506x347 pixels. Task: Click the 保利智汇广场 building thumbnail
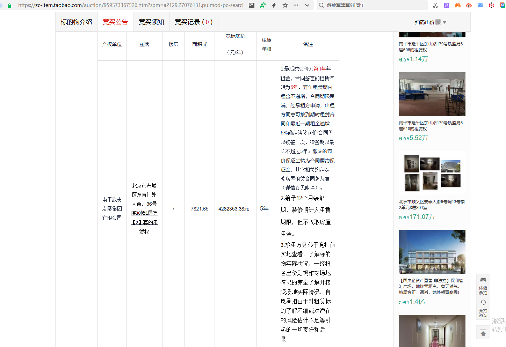point(432,252)
